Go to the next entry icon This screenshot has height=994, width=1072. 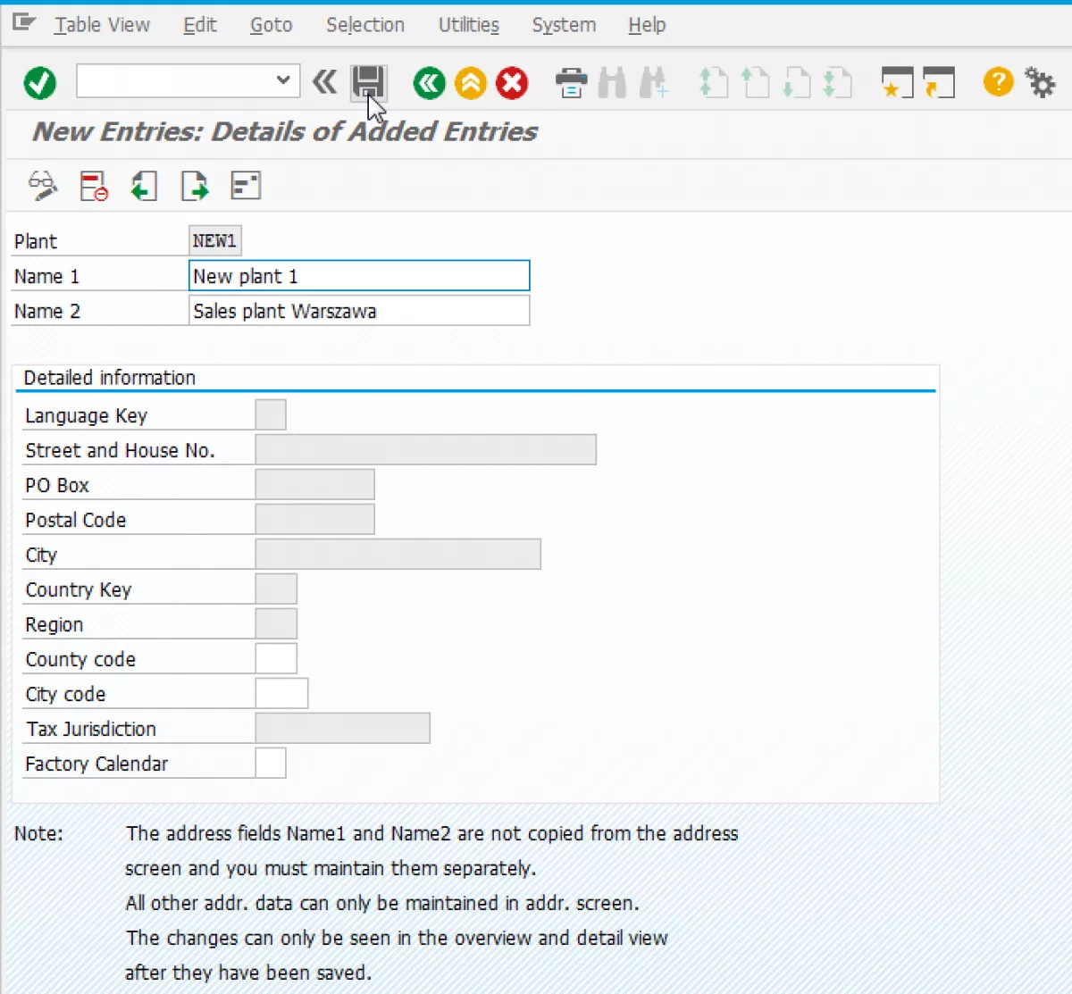[x=195, y=186]
